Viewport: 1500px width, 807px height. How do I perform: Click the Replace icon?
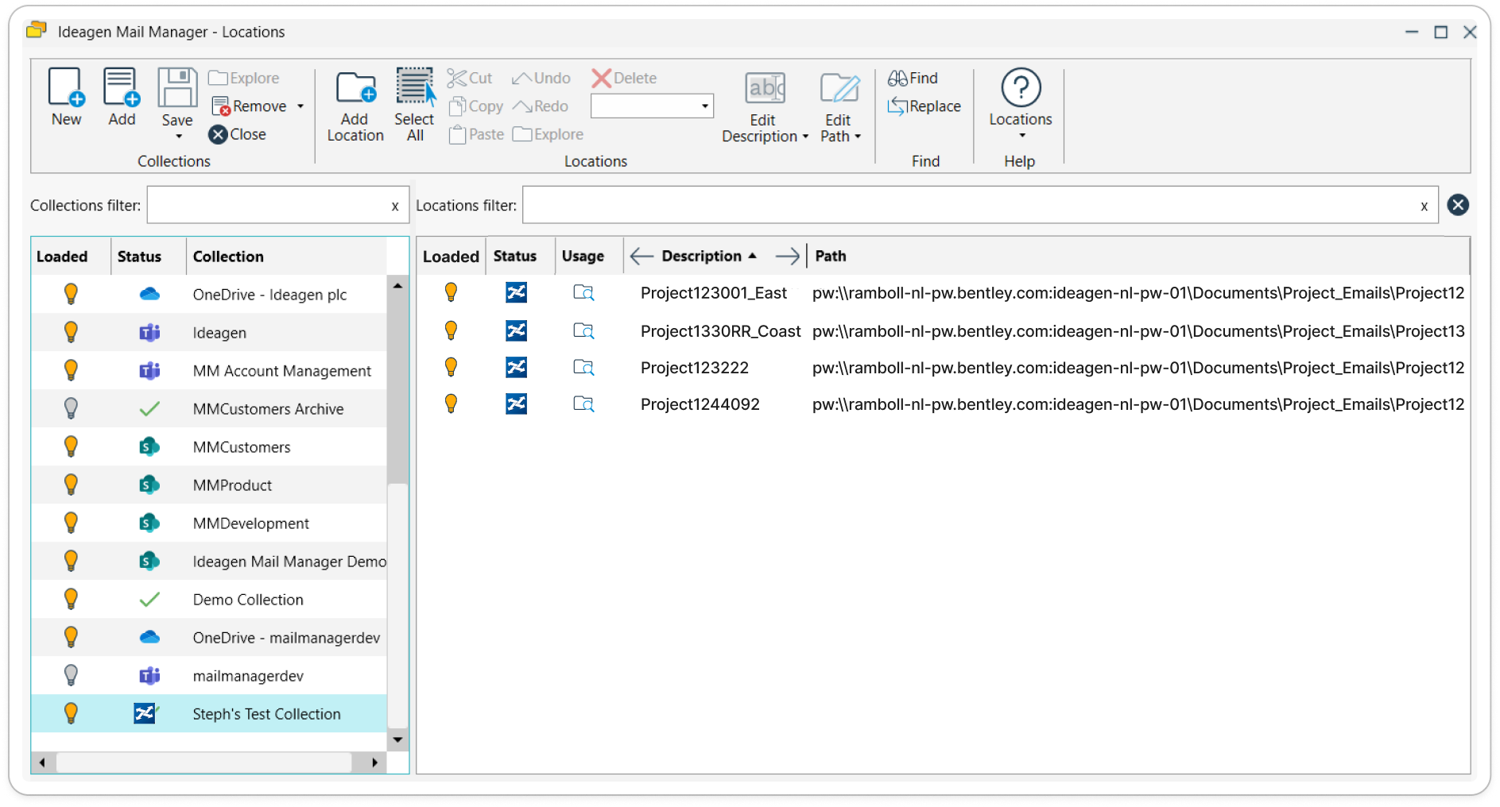coord(897,106)
